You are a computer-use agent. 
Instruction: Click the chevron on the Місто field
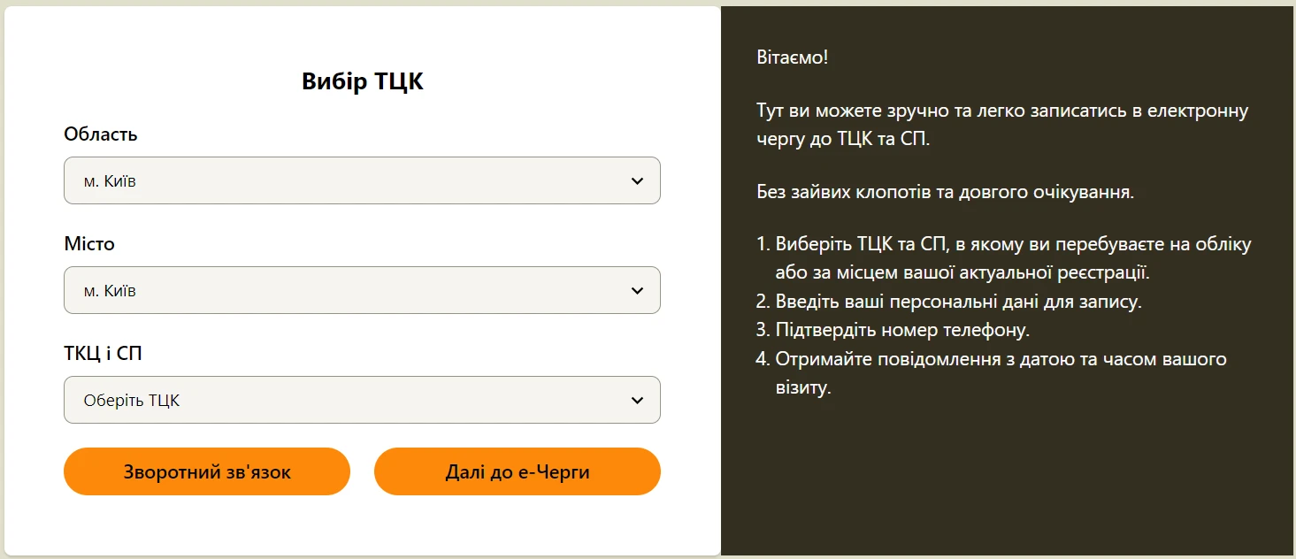coord(636,290)
